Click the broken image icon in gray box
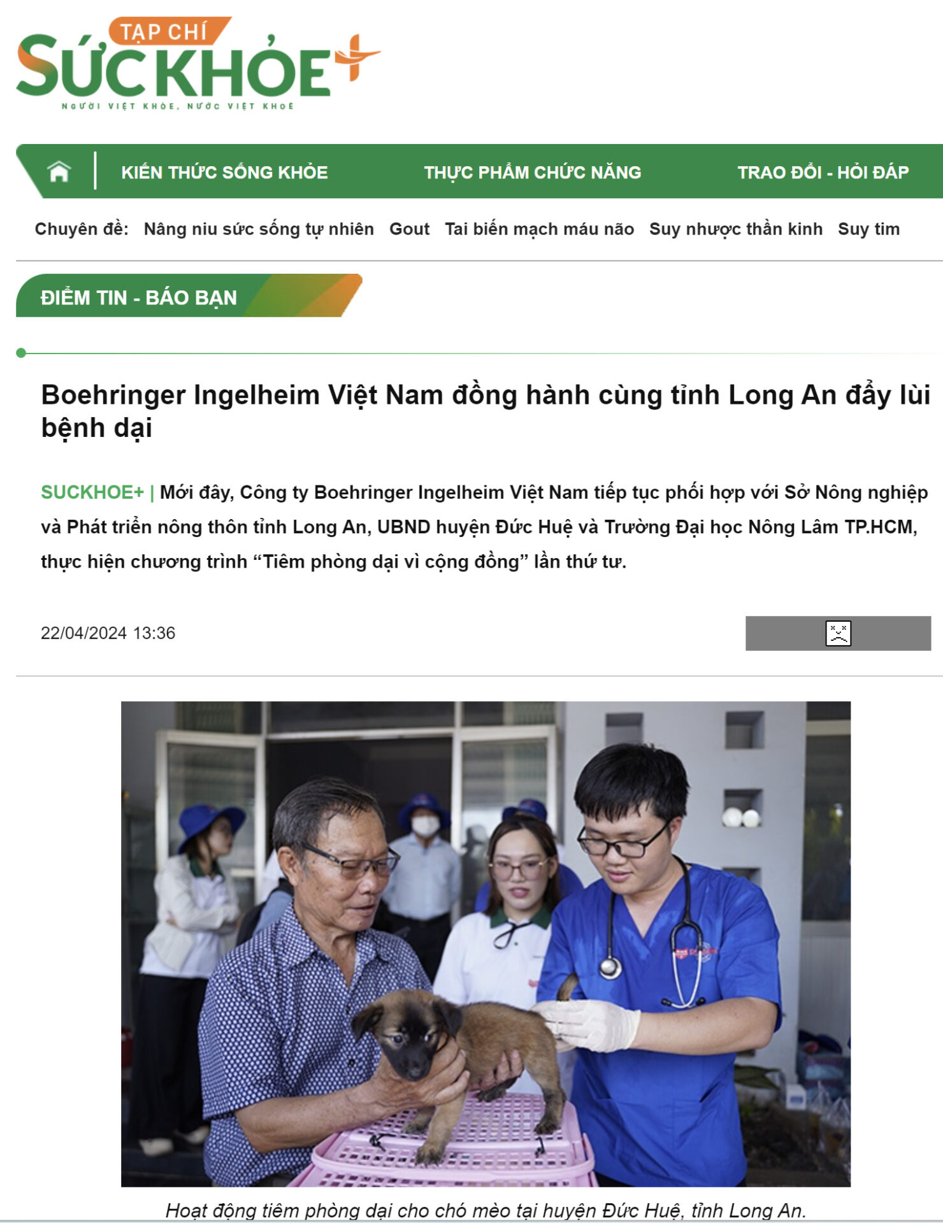943x1223 pixels. (x=838, y=633)
